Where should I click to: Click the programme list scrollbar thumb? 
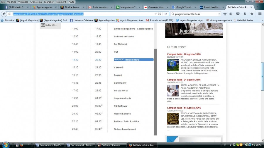click(155, 92)
